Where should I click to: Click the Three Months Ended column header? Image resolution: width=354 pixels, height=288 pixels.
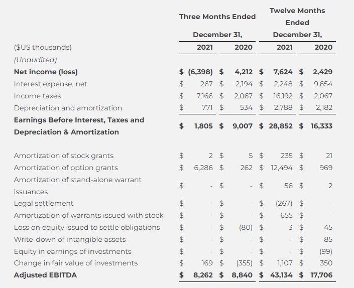[x=217, y=17]
